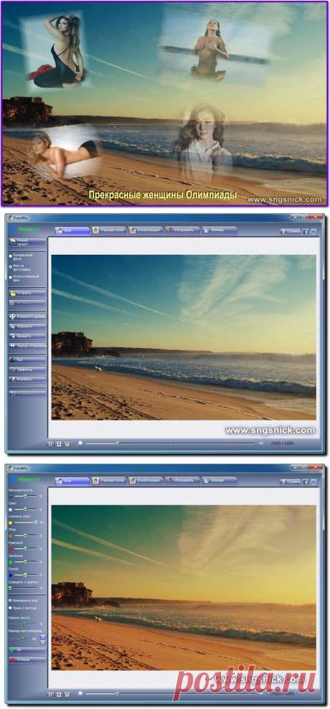Click first zoom-view icon at lower window bottom
330x709 pixels.
(x=51, y=694)
